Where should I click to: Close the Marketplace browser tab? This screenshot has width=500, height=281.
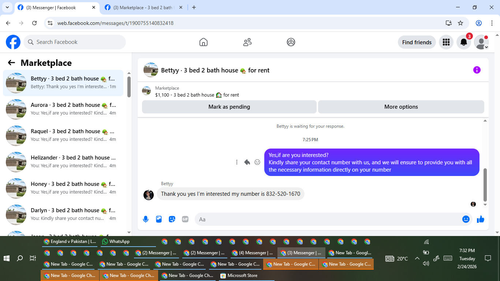[x=181, y=7]
